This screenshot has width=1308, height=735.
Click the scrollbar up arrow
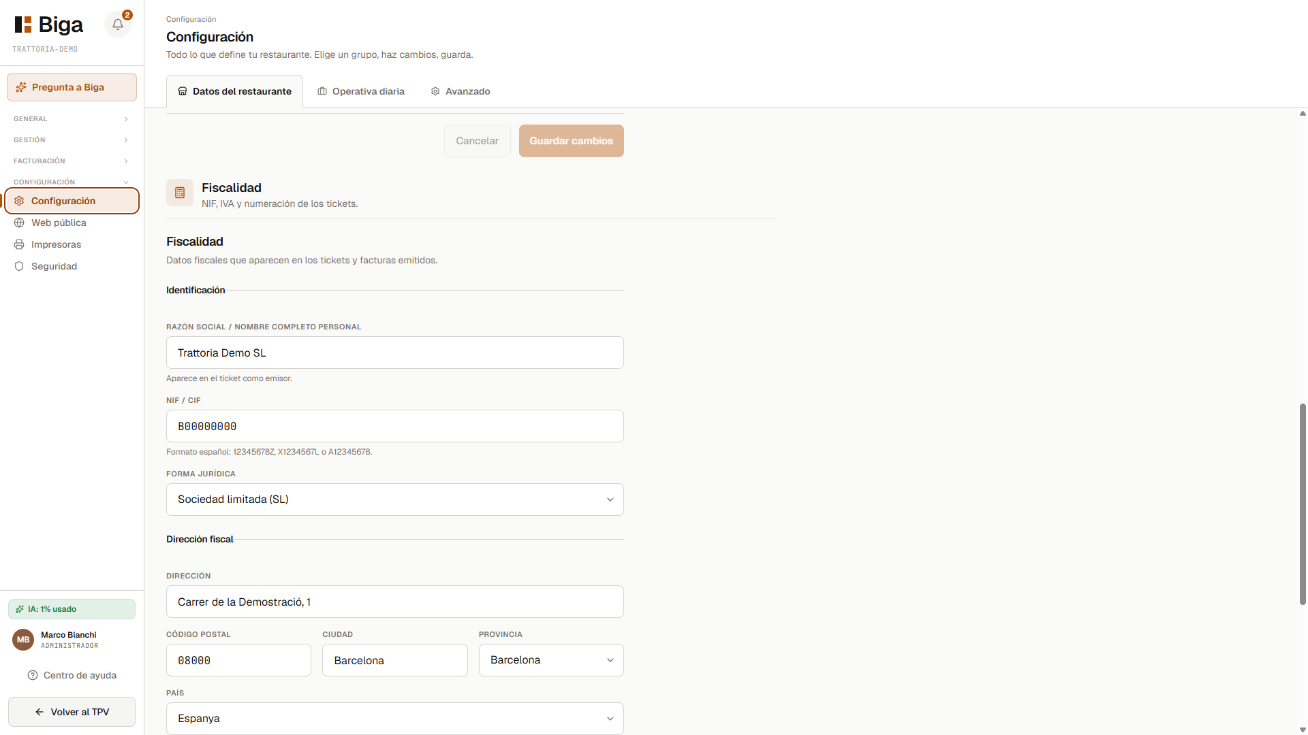[x=1303, y=114]
